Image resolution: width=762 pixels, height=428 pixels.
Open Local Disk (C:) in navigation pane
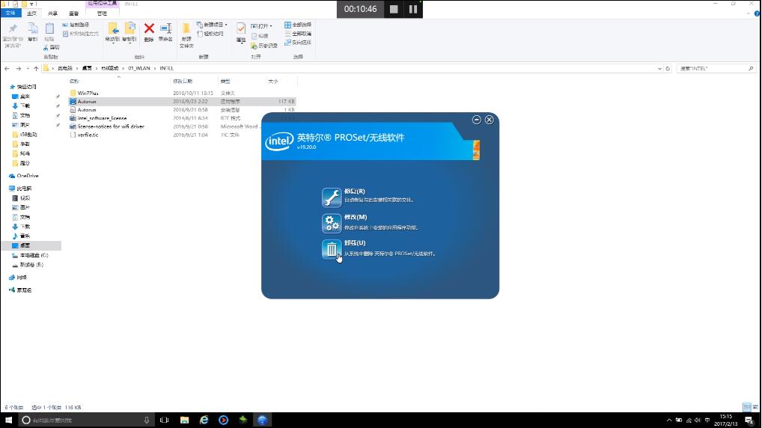[x=34, y=255]
